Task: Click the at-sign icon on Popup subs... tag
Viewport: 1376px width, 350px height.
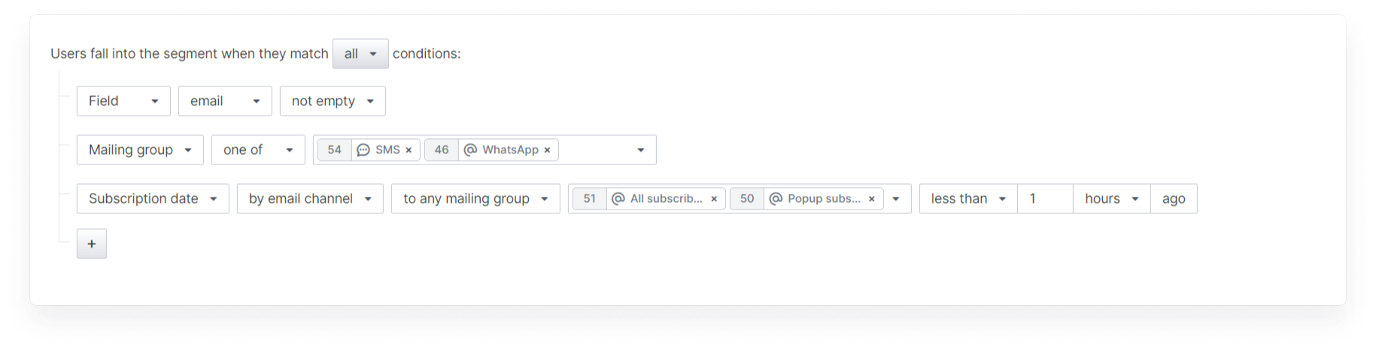Action: pyautogui.click(x=776, y=199)
